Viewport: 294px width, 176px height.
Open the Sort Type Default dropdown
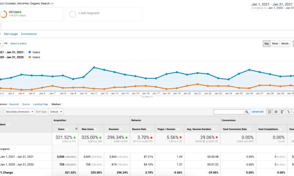(x=56, y=112)
